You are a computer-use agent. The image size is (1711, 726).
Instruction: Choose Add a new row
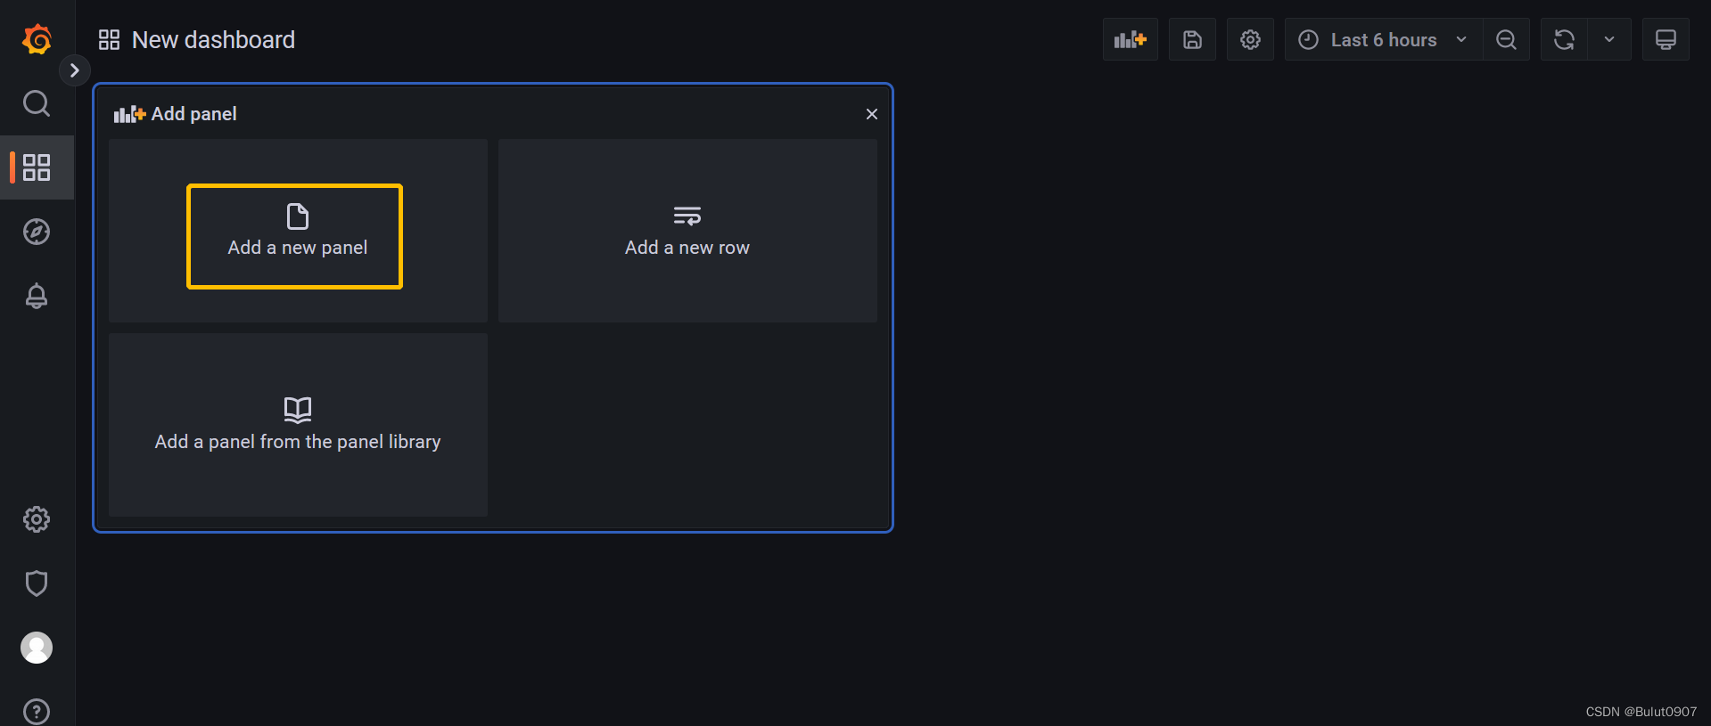687,231
